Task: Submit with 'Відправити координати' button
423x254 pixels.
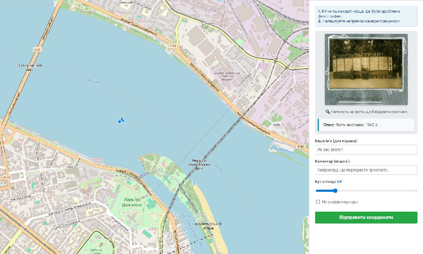Action: point(366,217)
